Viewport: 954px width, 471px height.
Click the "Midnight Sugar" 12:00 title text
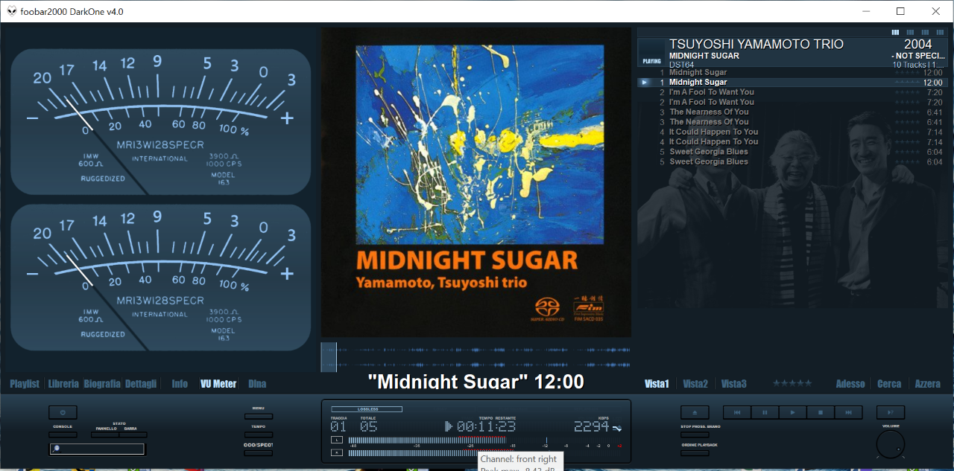point(476,382)
